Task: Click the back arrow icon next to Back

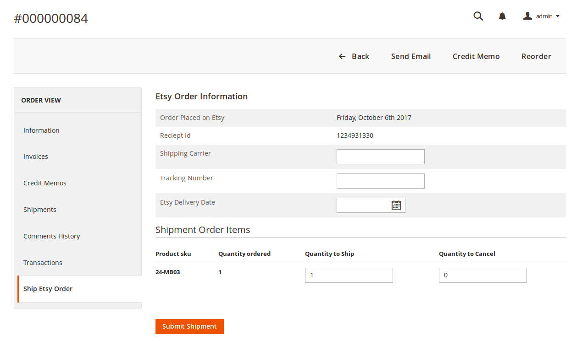Action: [x=342, y=56]
